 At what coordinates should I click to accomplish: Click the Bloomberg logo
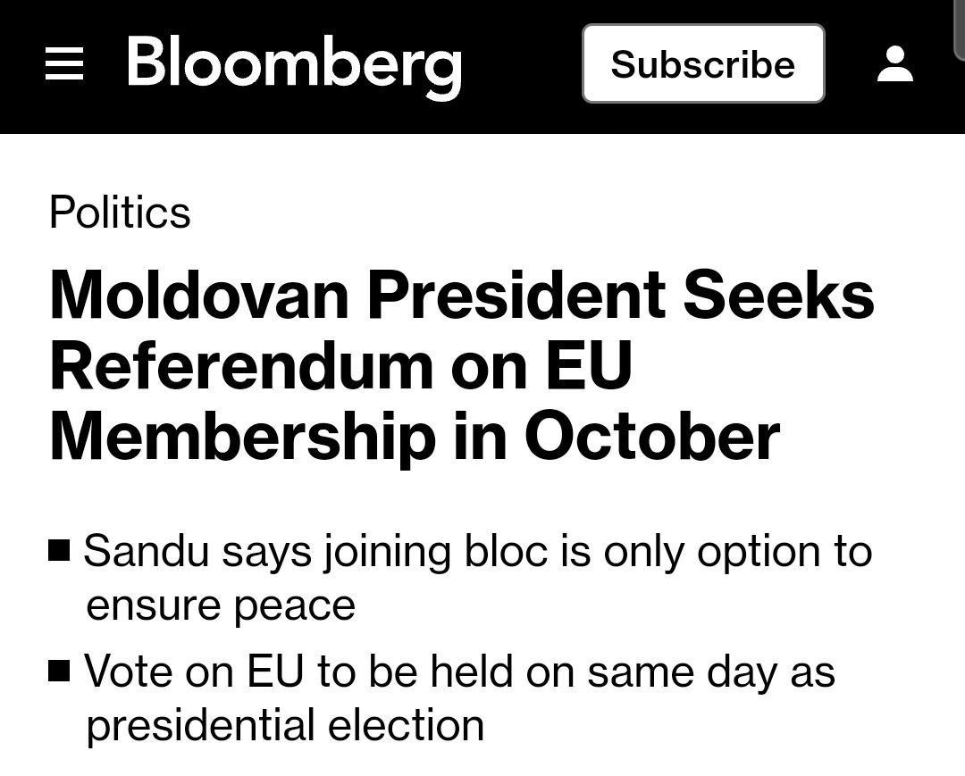[x=295, y=66]
